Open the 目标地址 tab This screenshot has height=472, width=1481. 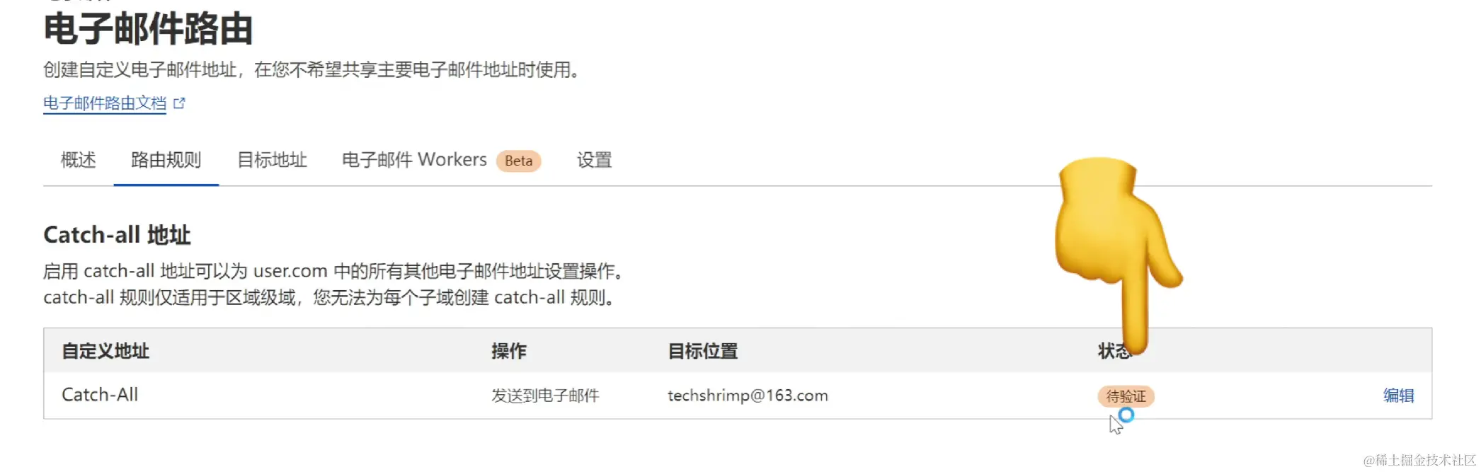tap(272, 160)
